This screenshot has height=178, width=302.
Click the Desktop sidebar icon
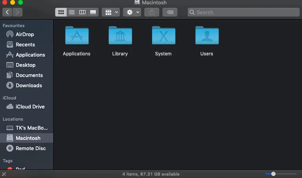[10, 65]
